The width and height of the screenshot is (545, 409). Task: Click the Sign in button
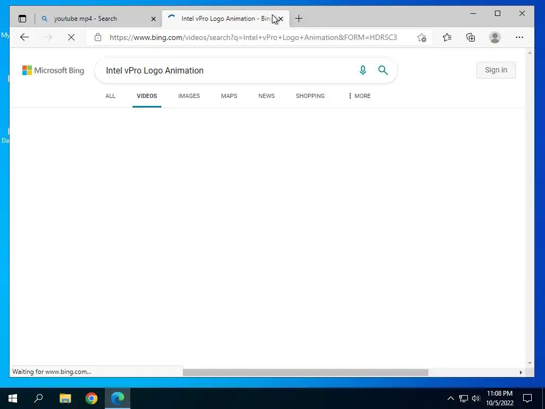click(496, 70)
